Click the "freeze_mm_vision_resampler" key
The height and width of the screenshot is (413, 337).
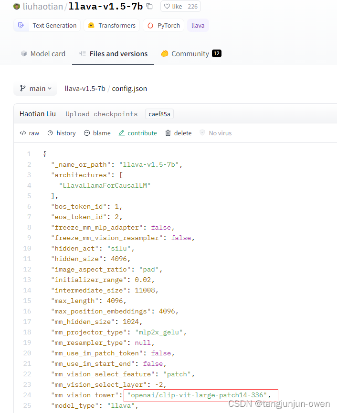[106, 238]
